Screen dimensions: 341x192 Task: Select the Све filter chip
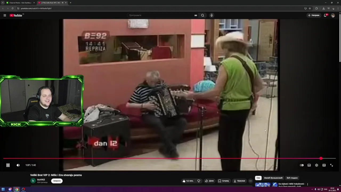(x=258, y=178)
